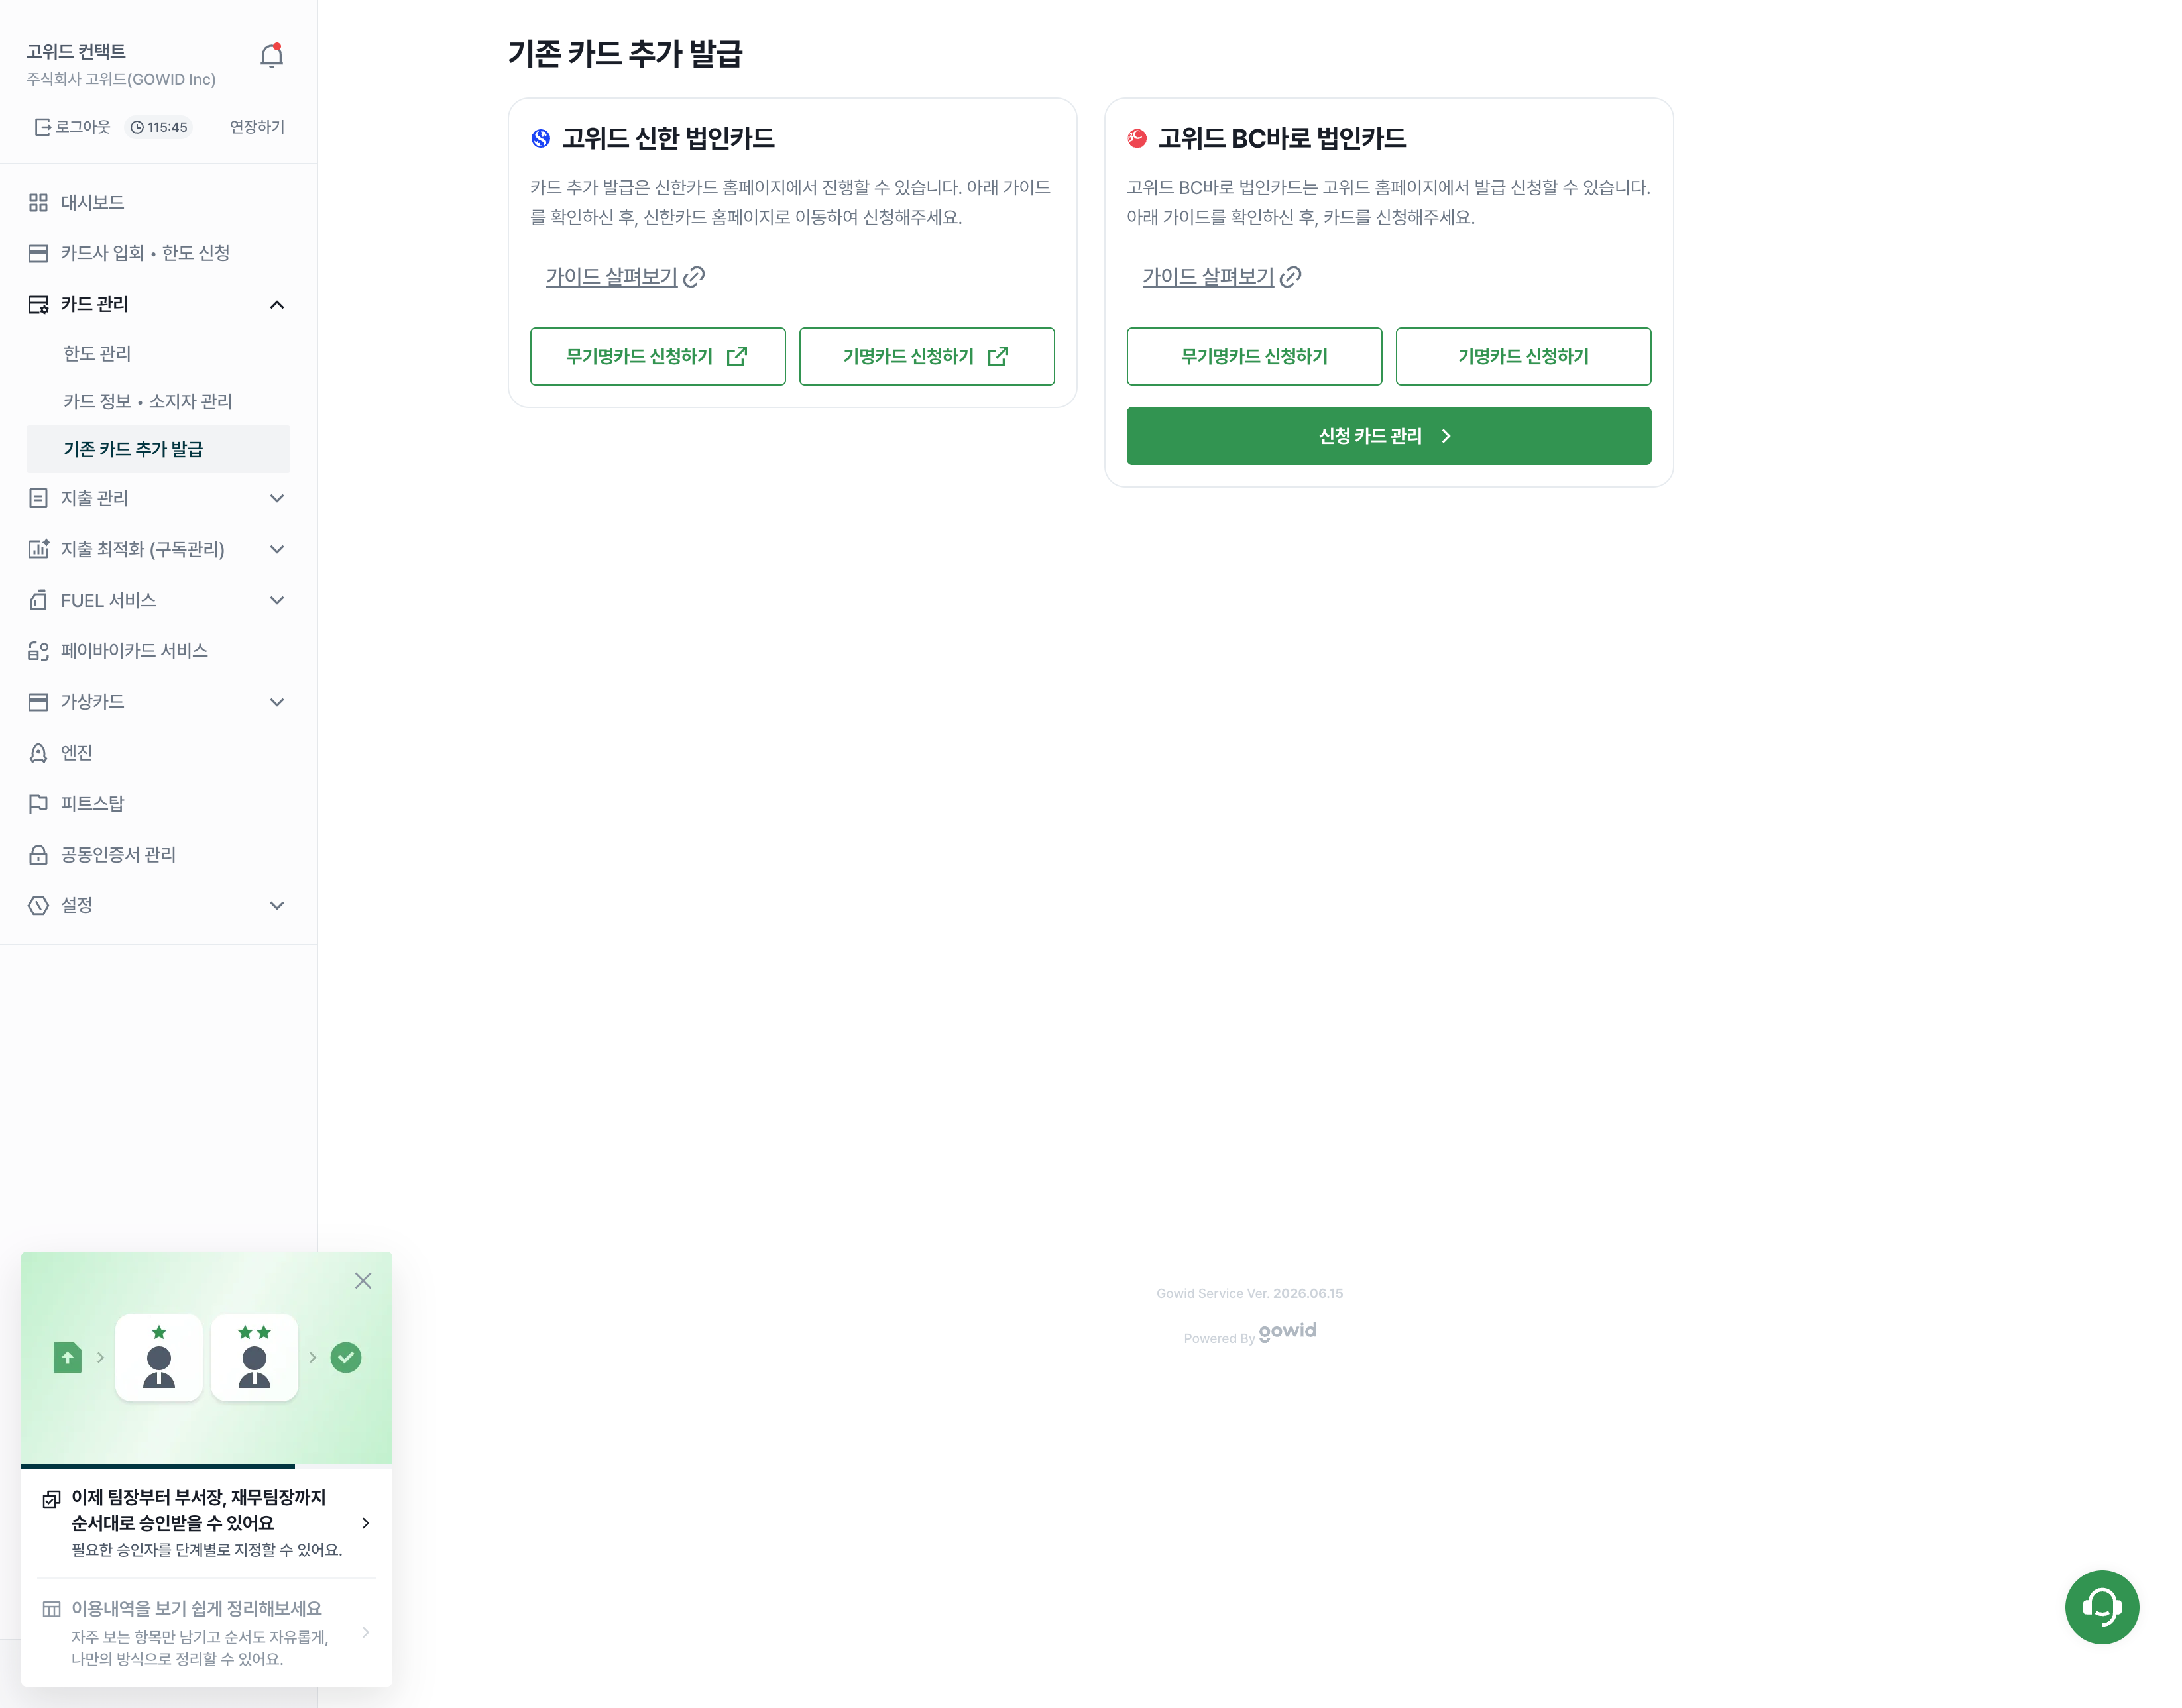This screenshot has width=2182, height=1708.
Task: Click the 피트스탑 flag icon
Action: click(38, 804)
